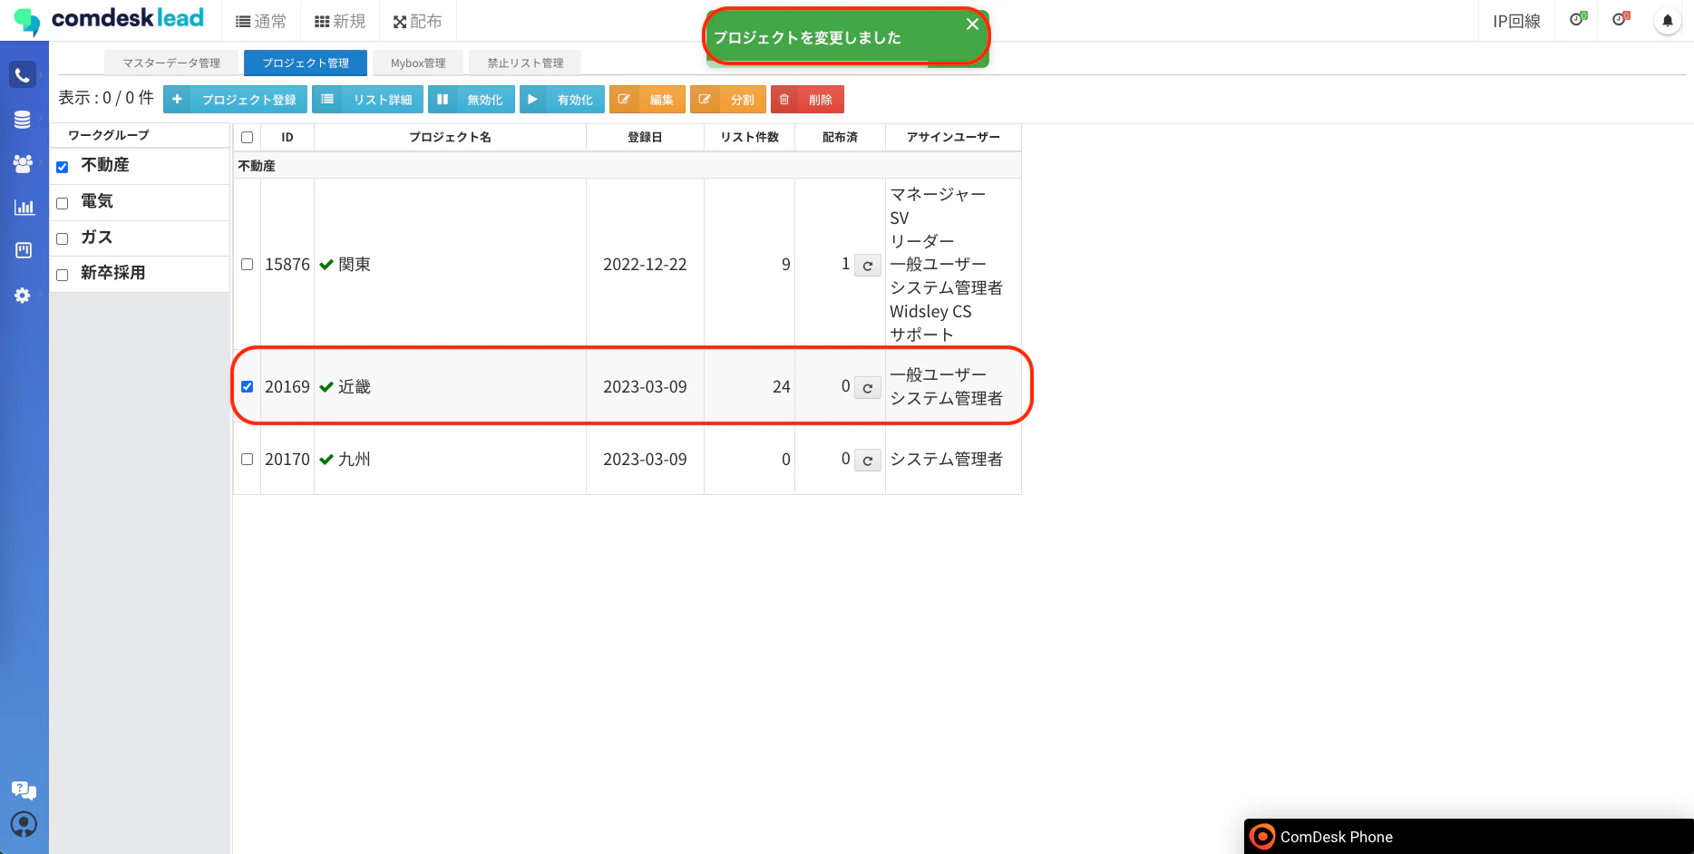The height and width of the screenshot is (854, 1694).
Task: Click list count 24 in 近畿 row
Action: coord(782,387)
